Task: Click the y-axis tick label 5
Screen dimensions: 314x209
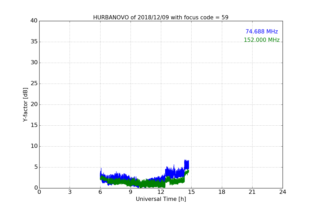Action: point(36,167)
